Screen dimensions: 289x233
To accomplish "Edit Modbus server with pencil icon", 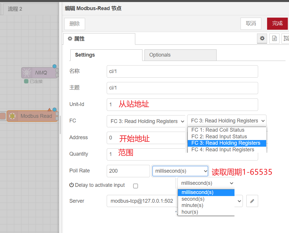I will (252, 201).
